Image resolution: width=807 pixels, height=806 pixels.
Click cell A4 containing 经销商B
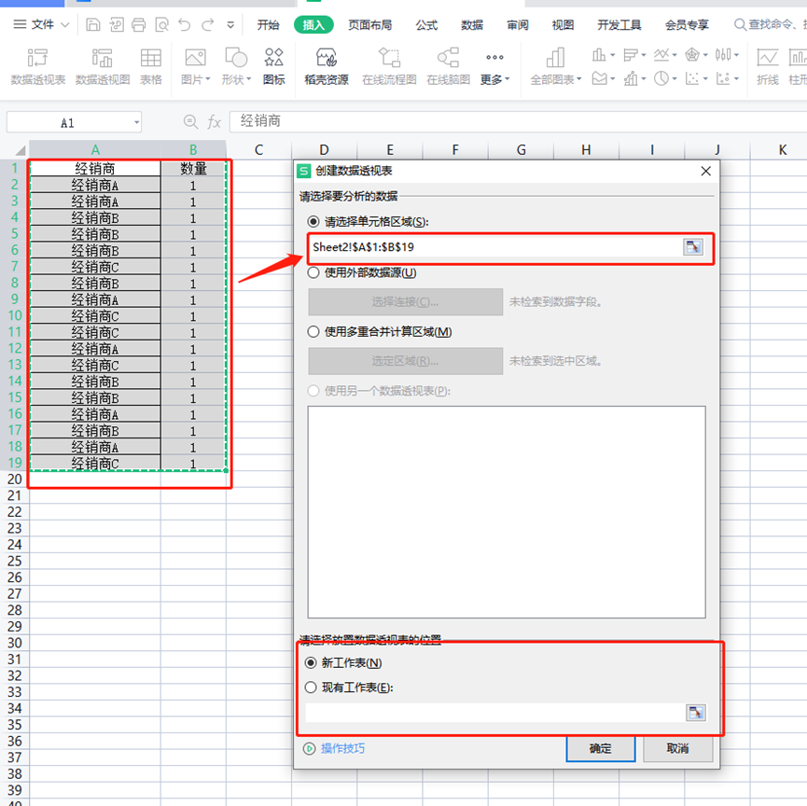(x=95, y=217)
